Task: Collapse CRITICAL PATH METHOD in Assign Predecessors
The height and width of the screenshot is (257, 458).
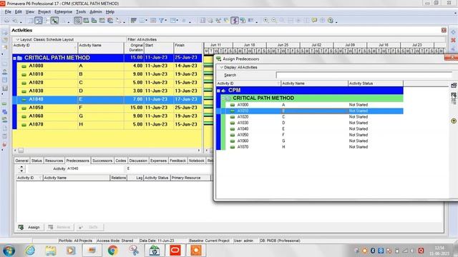Action: coord(223,99)
